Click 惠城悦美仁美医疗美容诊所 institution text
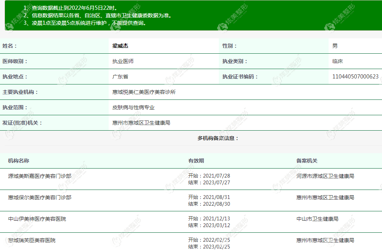Viewport: 382px width, 250px height. [144, 92]
